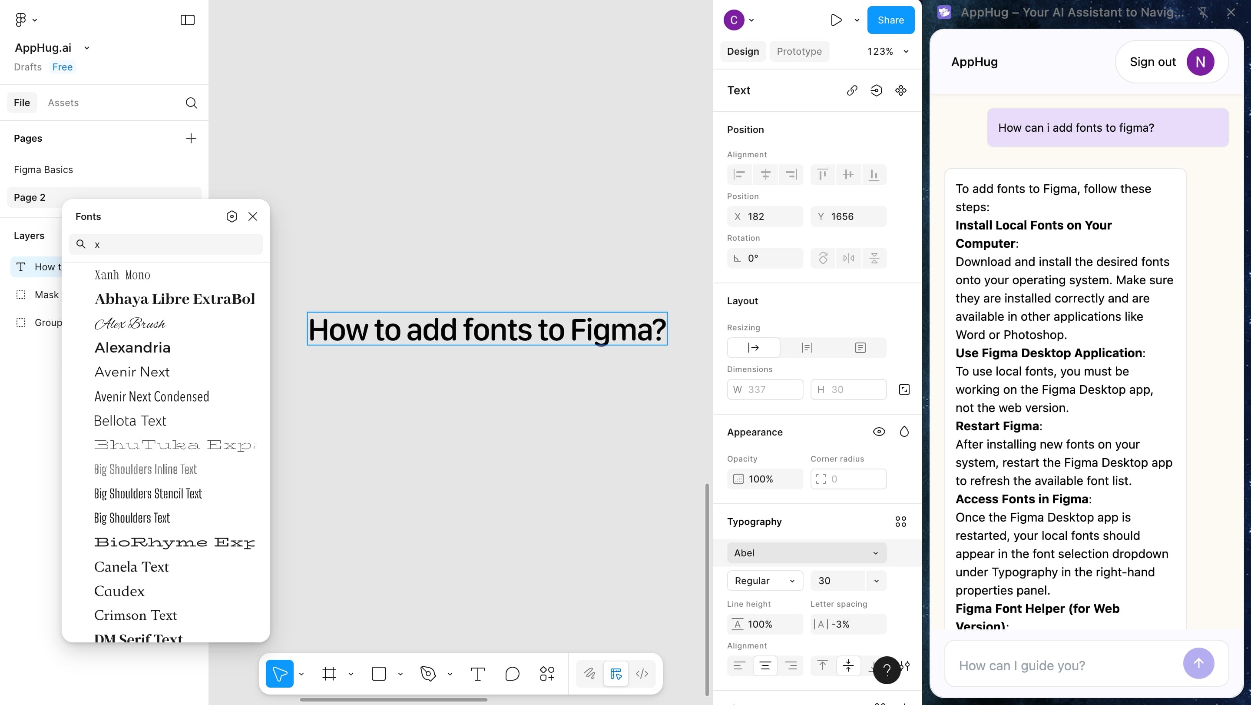Open font settings icon in the Fonts panel
Image resolution: width=1251 pixels, height=705 pixels.
(x=232, y=216)
